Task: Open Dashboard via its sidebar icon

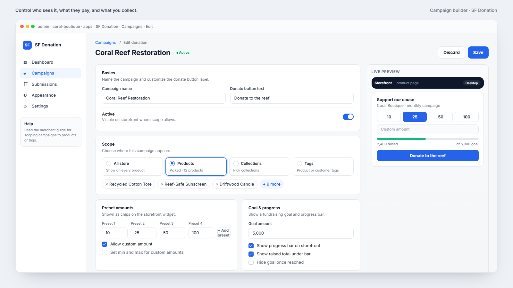Action: pos(25,62)
